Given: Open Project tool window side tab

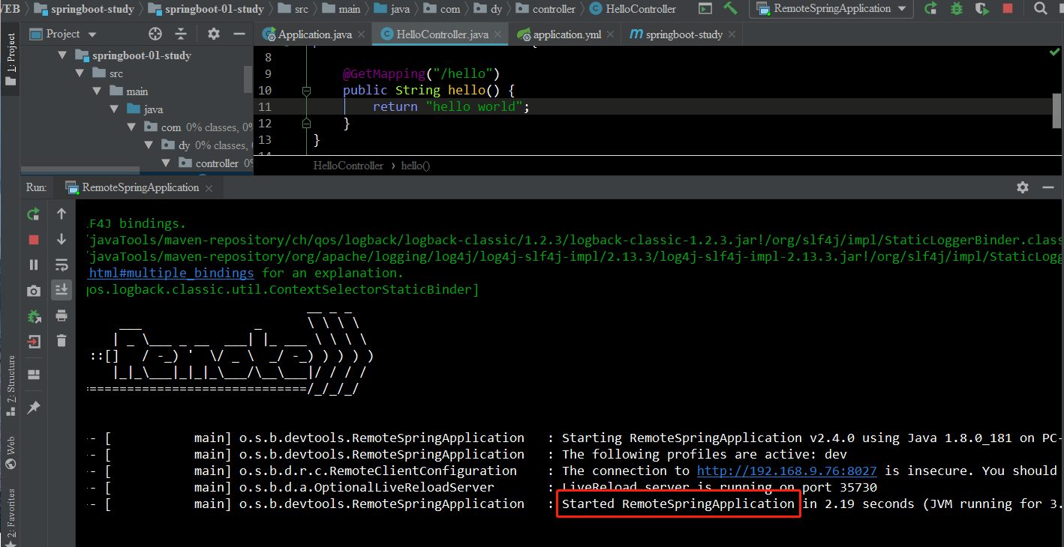Looking at the screenshot, I should [11, 60].
